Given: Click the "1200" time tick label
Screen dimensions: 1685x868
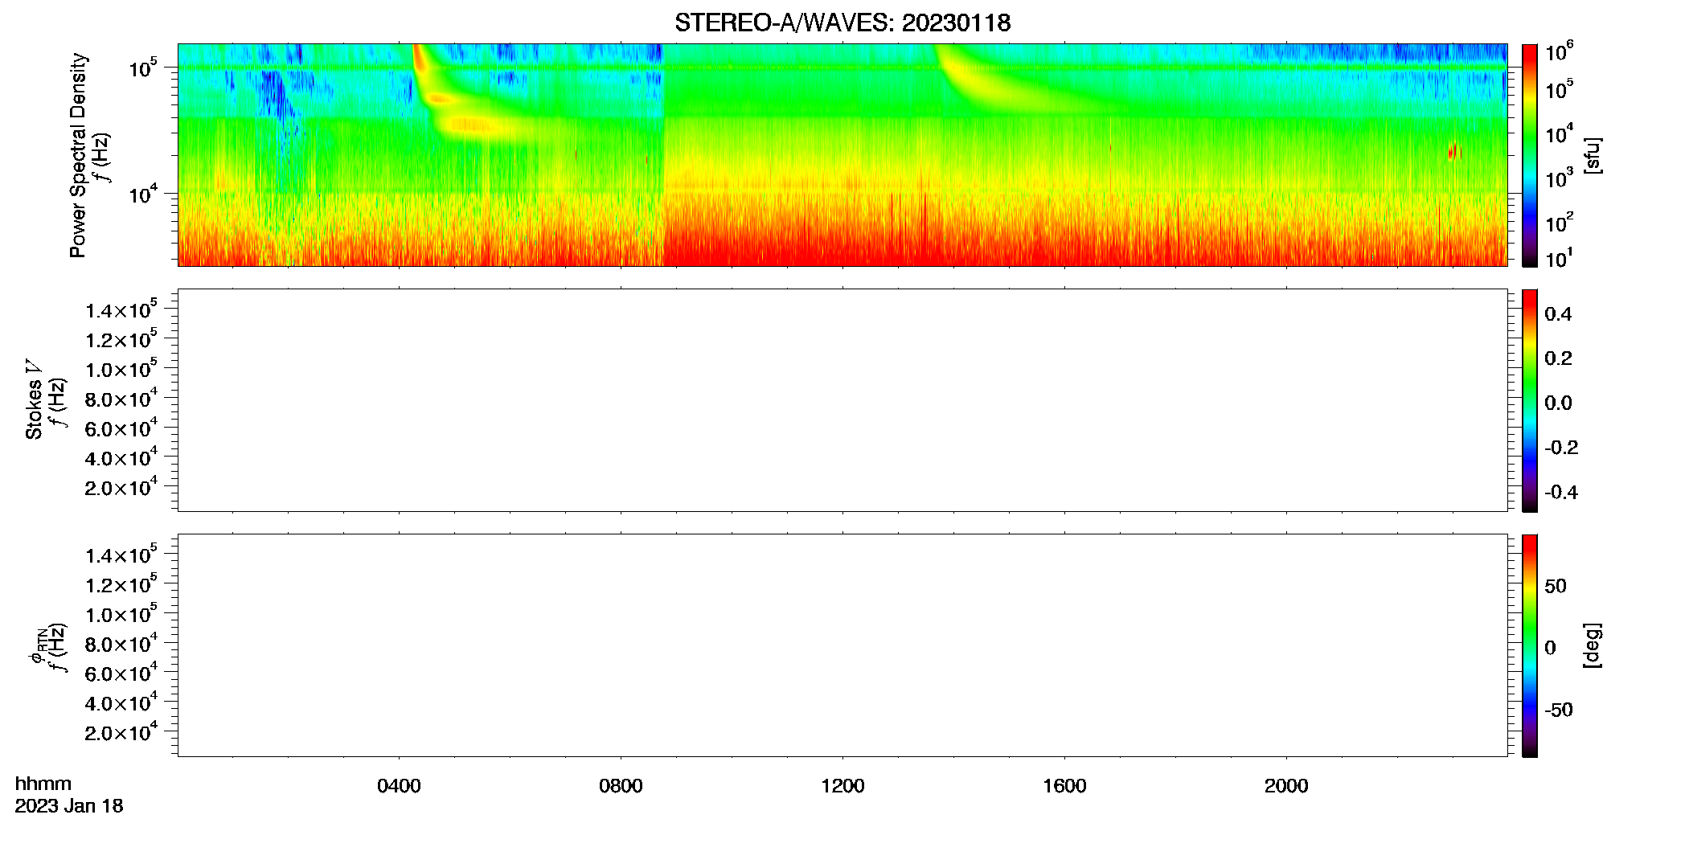Looking at the screenshot, I should pos(843,785).
